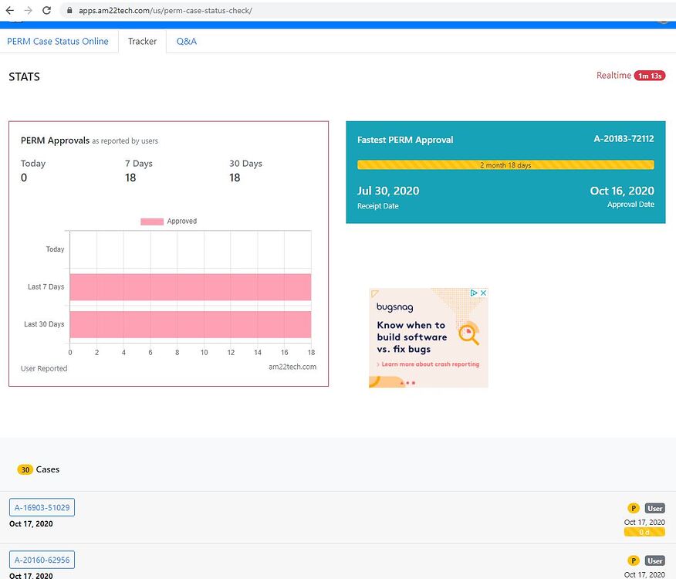Open the PERM Case Status Online tab
Image resolution: width=676 pixels, height=579 pixels.
coord(58,41)
